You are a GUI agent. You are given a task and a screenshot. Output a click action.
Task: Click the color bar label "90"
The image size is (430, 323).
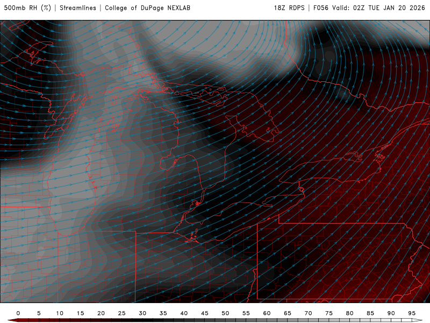(391, 313)
